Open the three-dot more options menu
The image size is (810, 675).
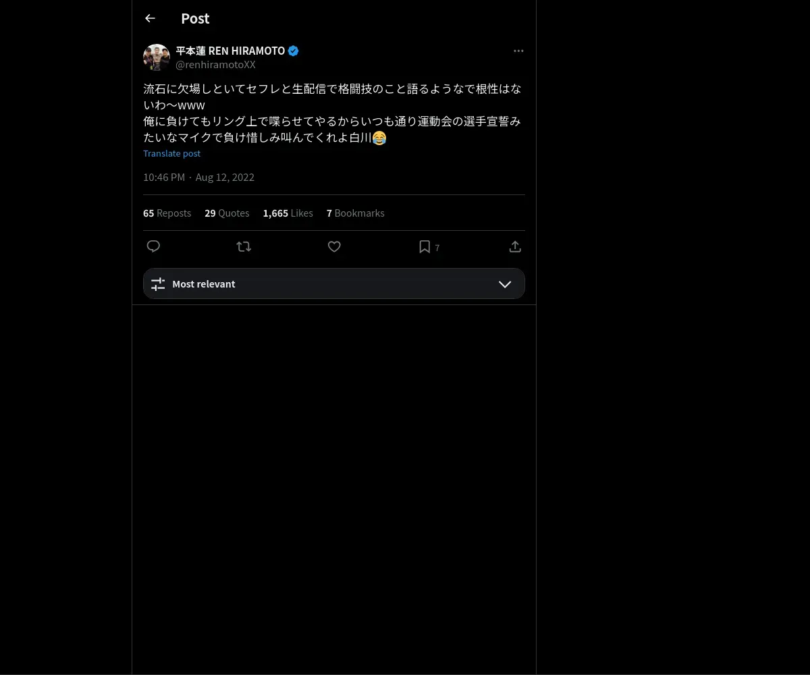518,51
